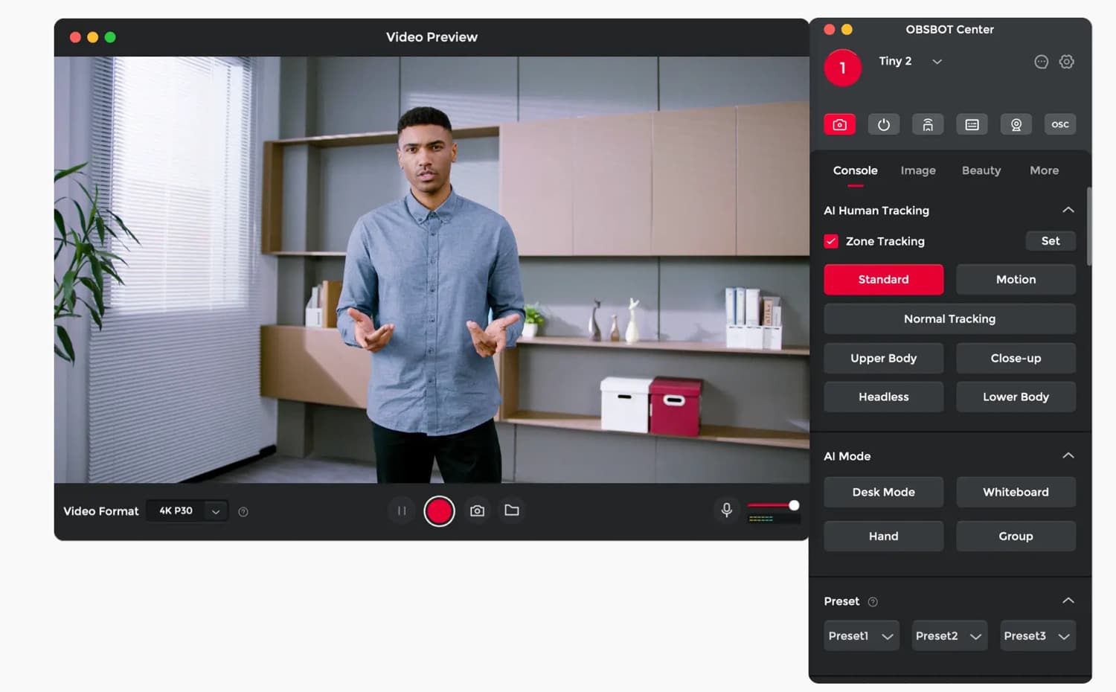
Task: Open the settings gear icon
Action: 1067,62
